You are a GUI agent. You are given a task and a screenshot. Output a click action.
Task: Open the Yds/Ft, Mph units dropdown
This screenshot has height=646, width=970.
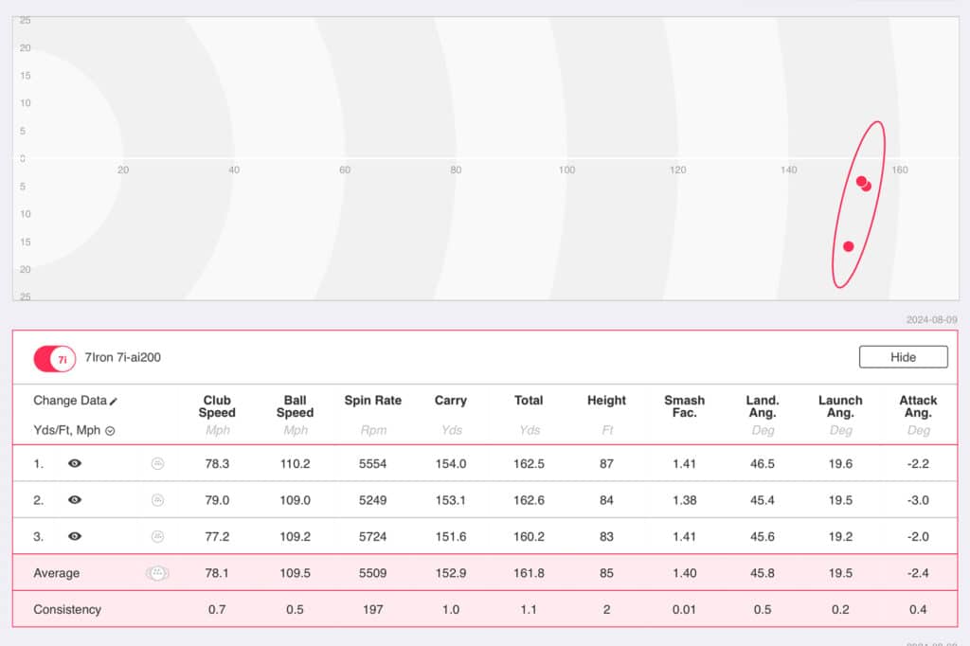[x=110, y=431]
